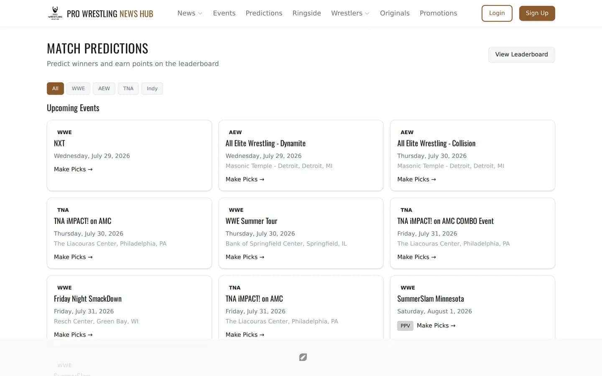Image resolution: width=602 pixels, height=376 pixels.
Task: Click the PRO WRESTLING NEWS HUB site title
Action: tap(110, 14)
